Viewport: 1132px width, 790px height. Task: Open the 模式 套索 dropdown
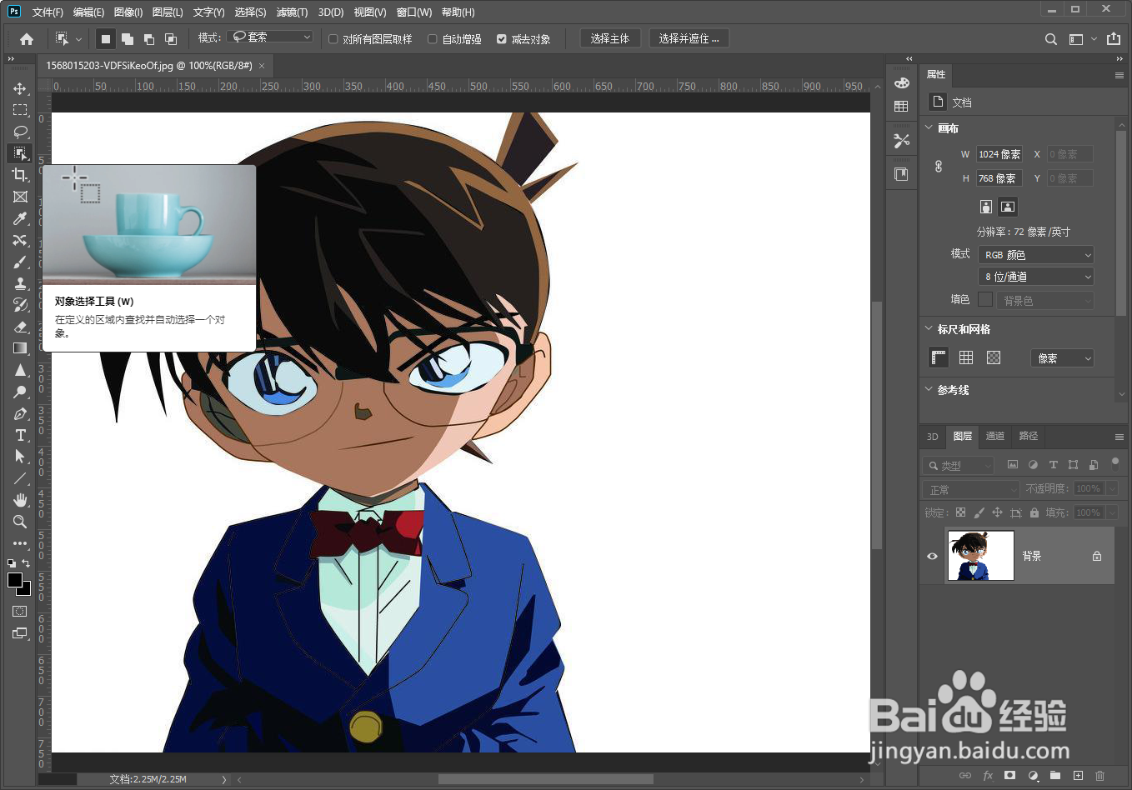271,37
